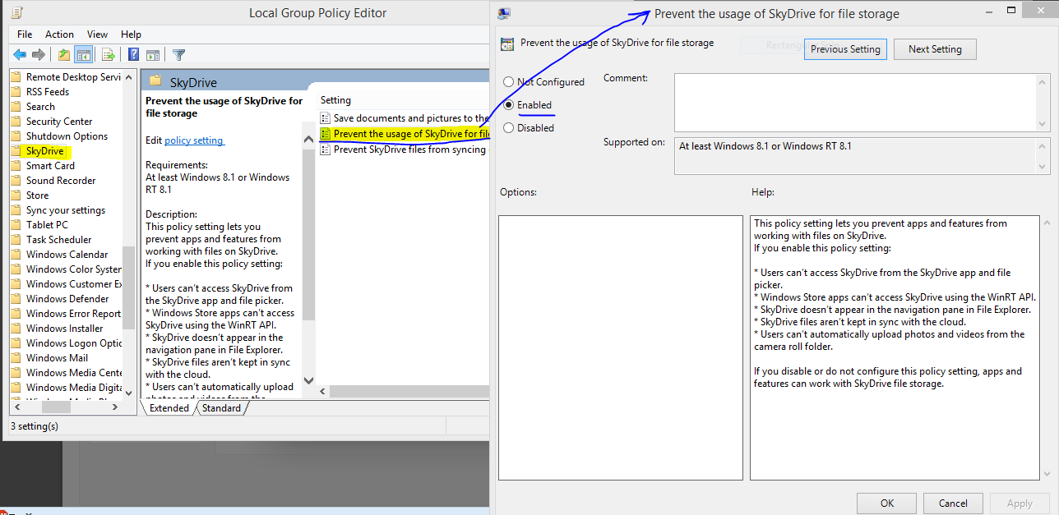Click horizontal scrollbar thumb under console tree
The width and height of the screenshot is (1059, 515).
click(x=55, y=407)
